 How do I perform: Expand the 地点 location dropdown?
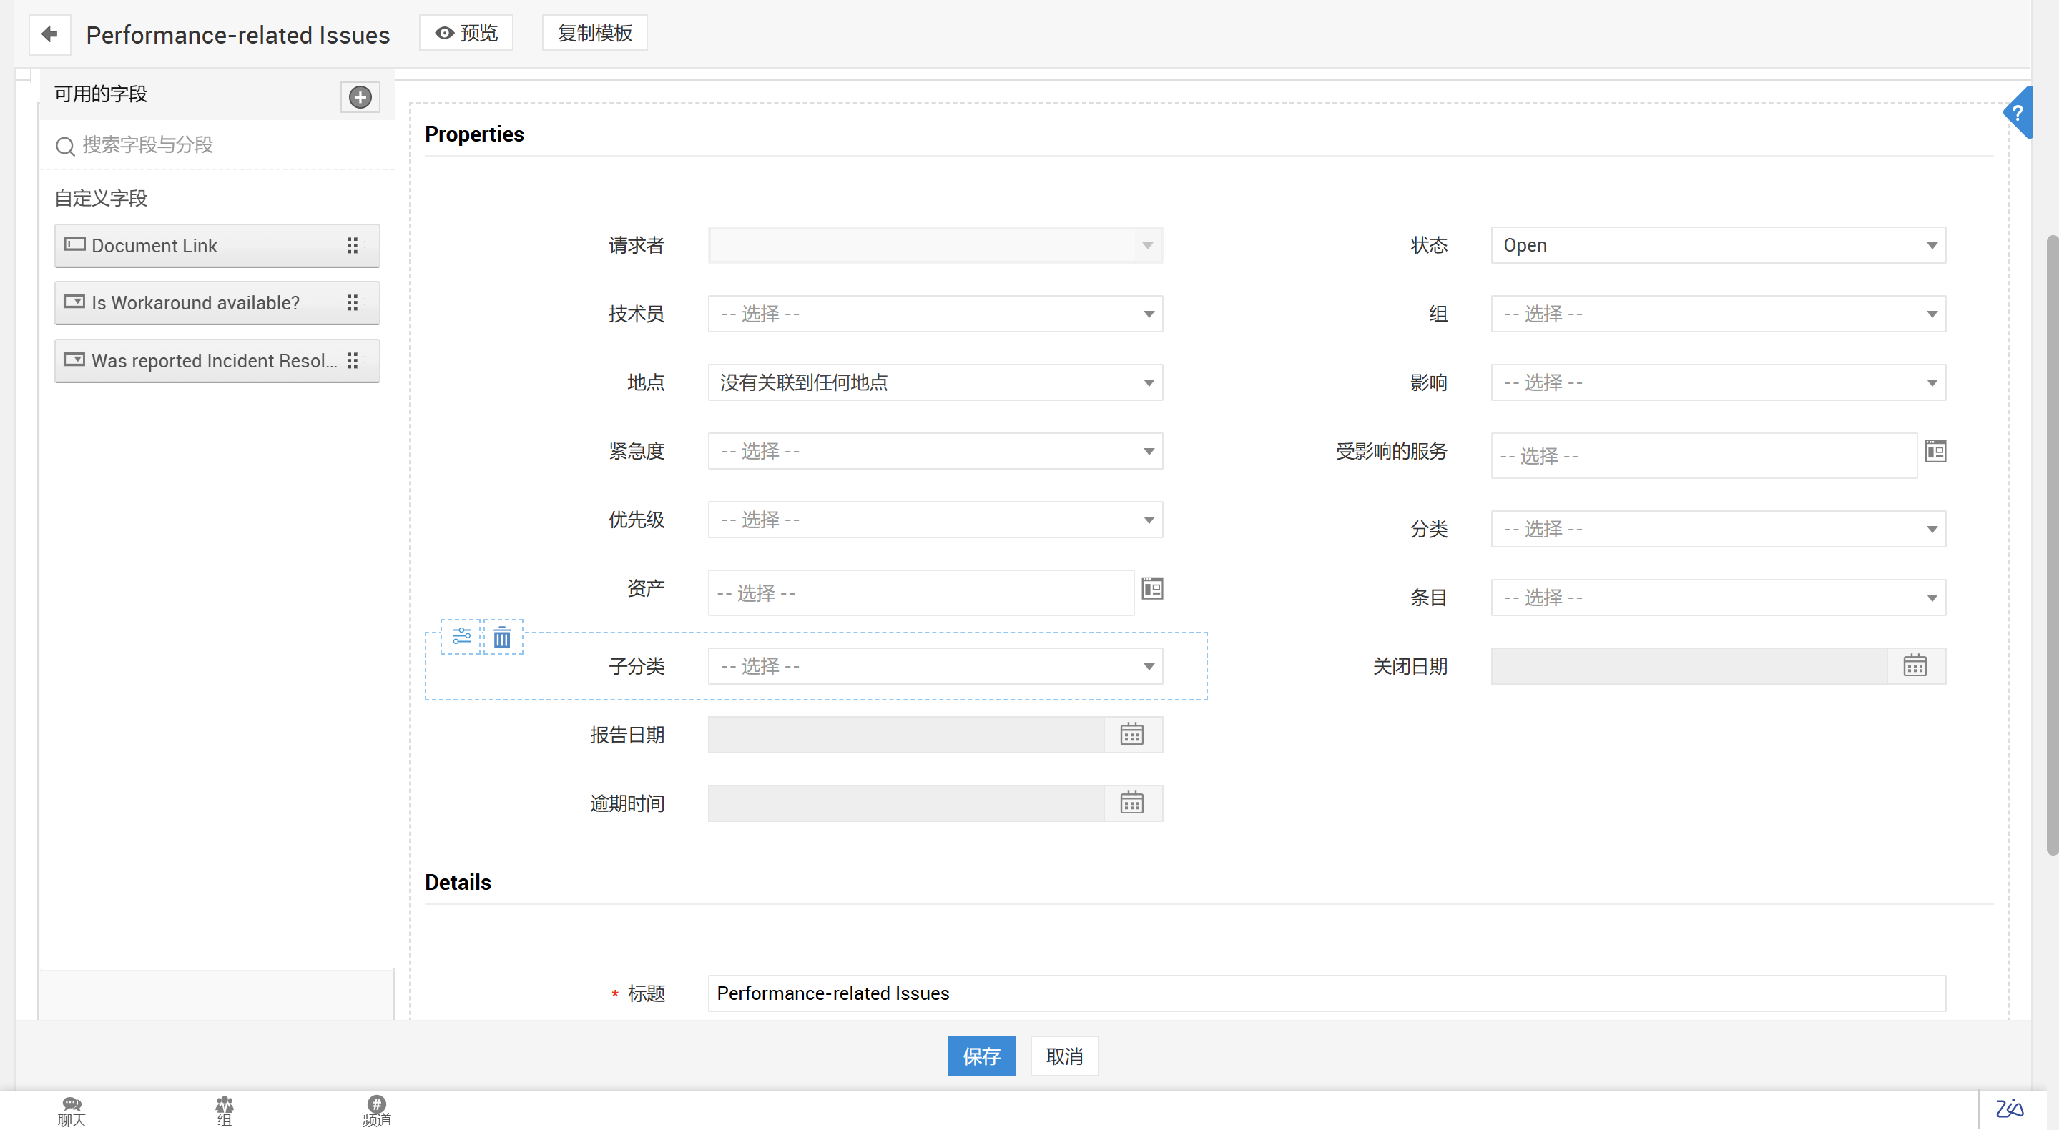tap(935, 382)
